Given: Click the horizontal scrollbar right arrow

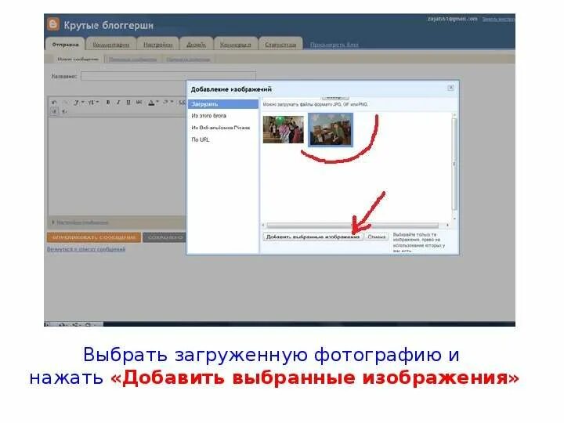Looking at the screenshot, I should point(447,225).
